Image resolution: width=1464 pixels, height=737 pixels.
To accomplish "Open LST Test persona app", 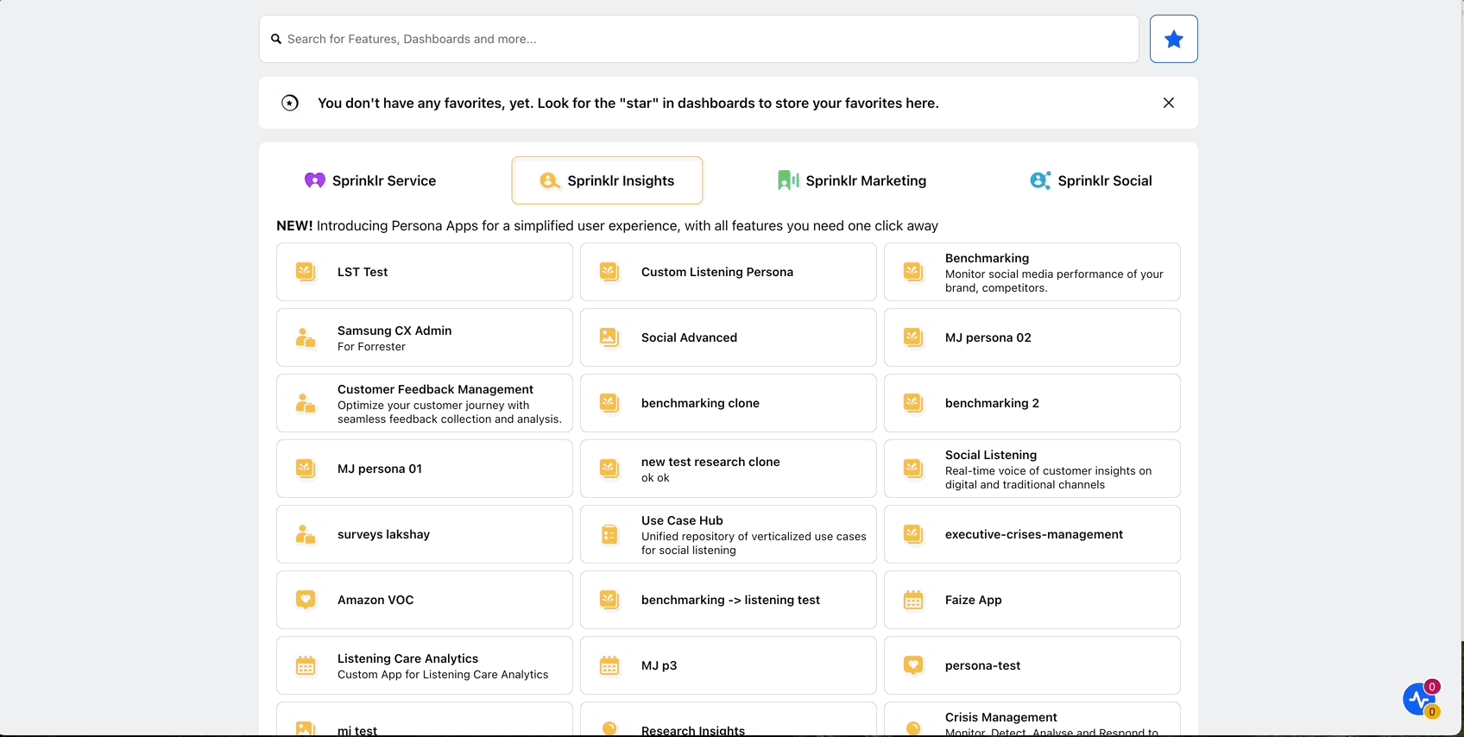I will coord(363,272).
